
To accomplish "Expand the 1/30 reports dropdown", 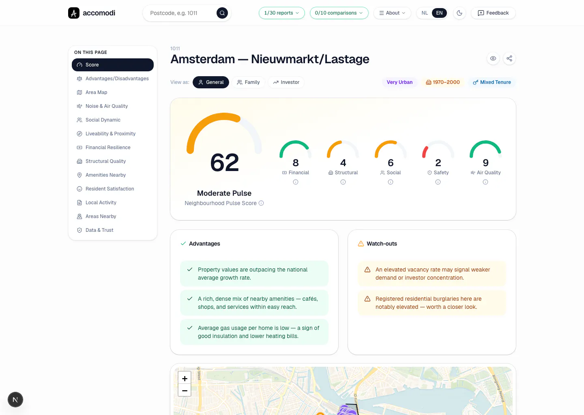I will click(282, 13).
